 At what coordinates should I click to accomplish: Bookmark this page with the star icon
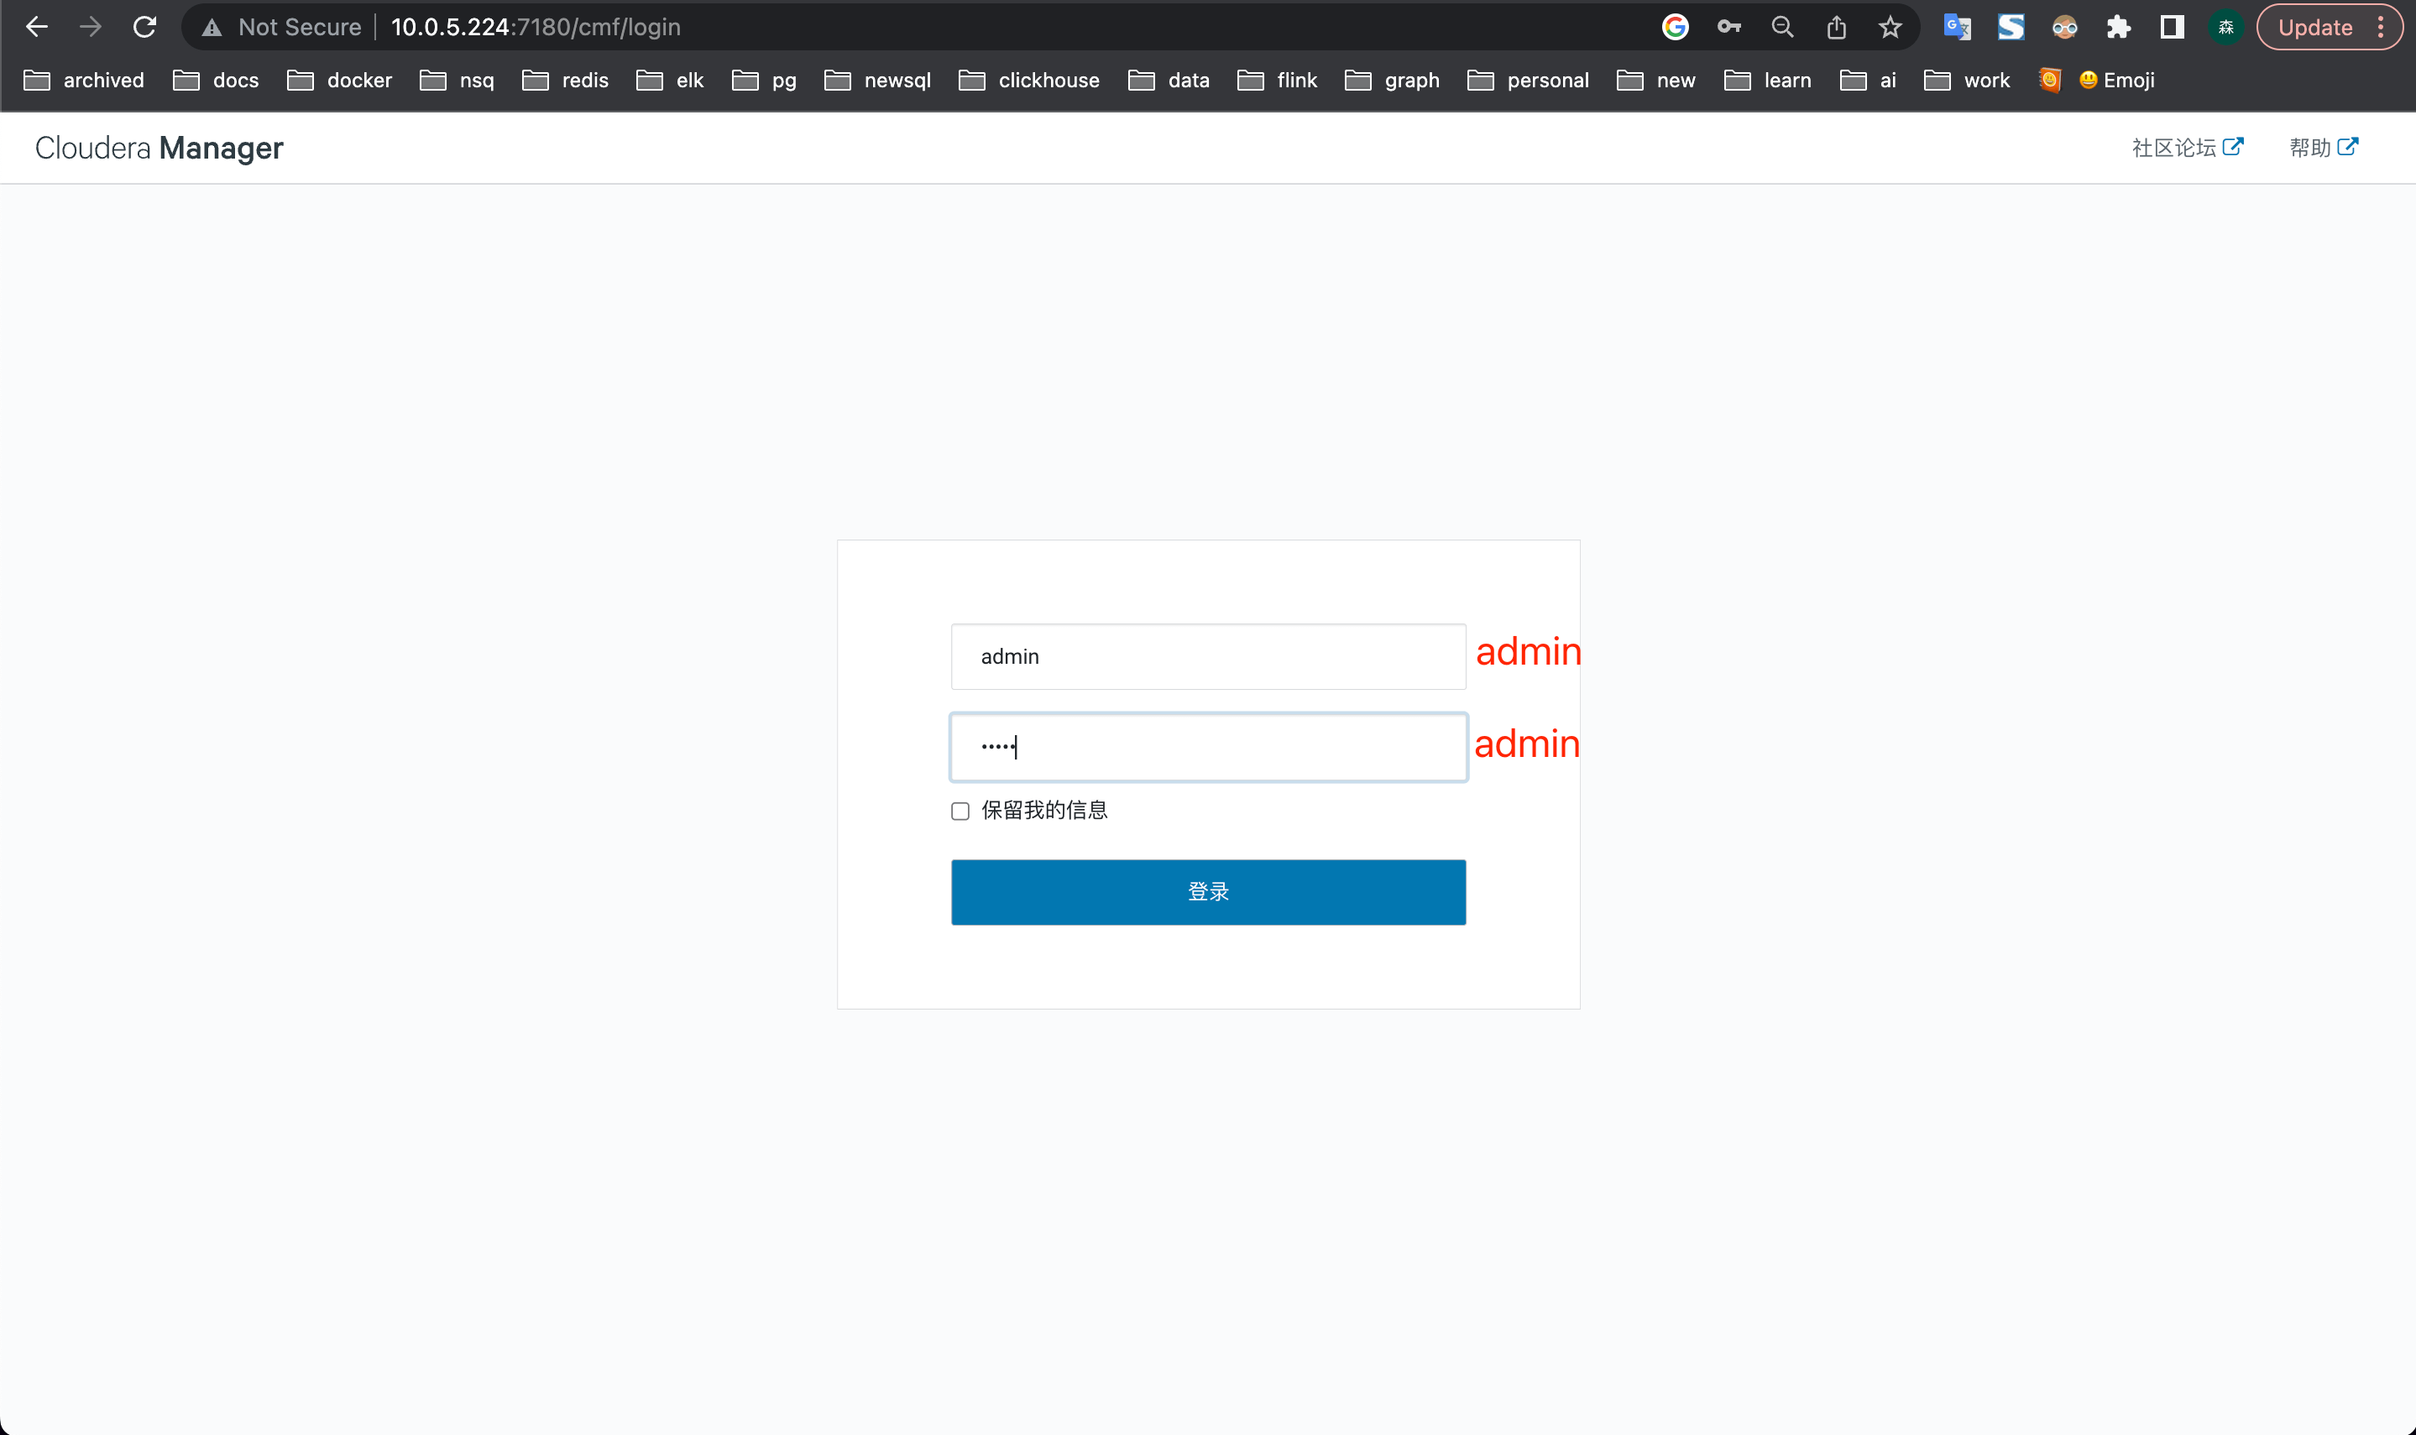tap(1890, 27)
